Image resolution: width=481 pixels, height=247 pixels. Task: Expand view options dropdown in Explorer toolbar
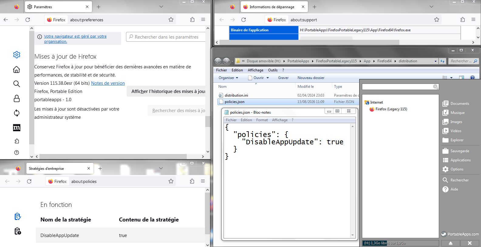point(452,78)
